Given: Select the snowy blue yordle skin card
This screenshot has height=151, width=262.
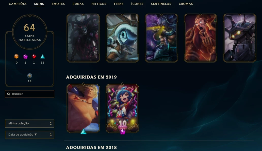Looking at the screenshot, I should [x=122, y=38].
